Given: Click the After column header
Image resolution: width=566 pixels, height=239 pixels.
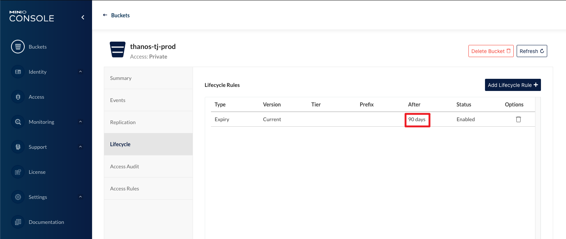Looking at the screenshot, I should click(414, 105).
